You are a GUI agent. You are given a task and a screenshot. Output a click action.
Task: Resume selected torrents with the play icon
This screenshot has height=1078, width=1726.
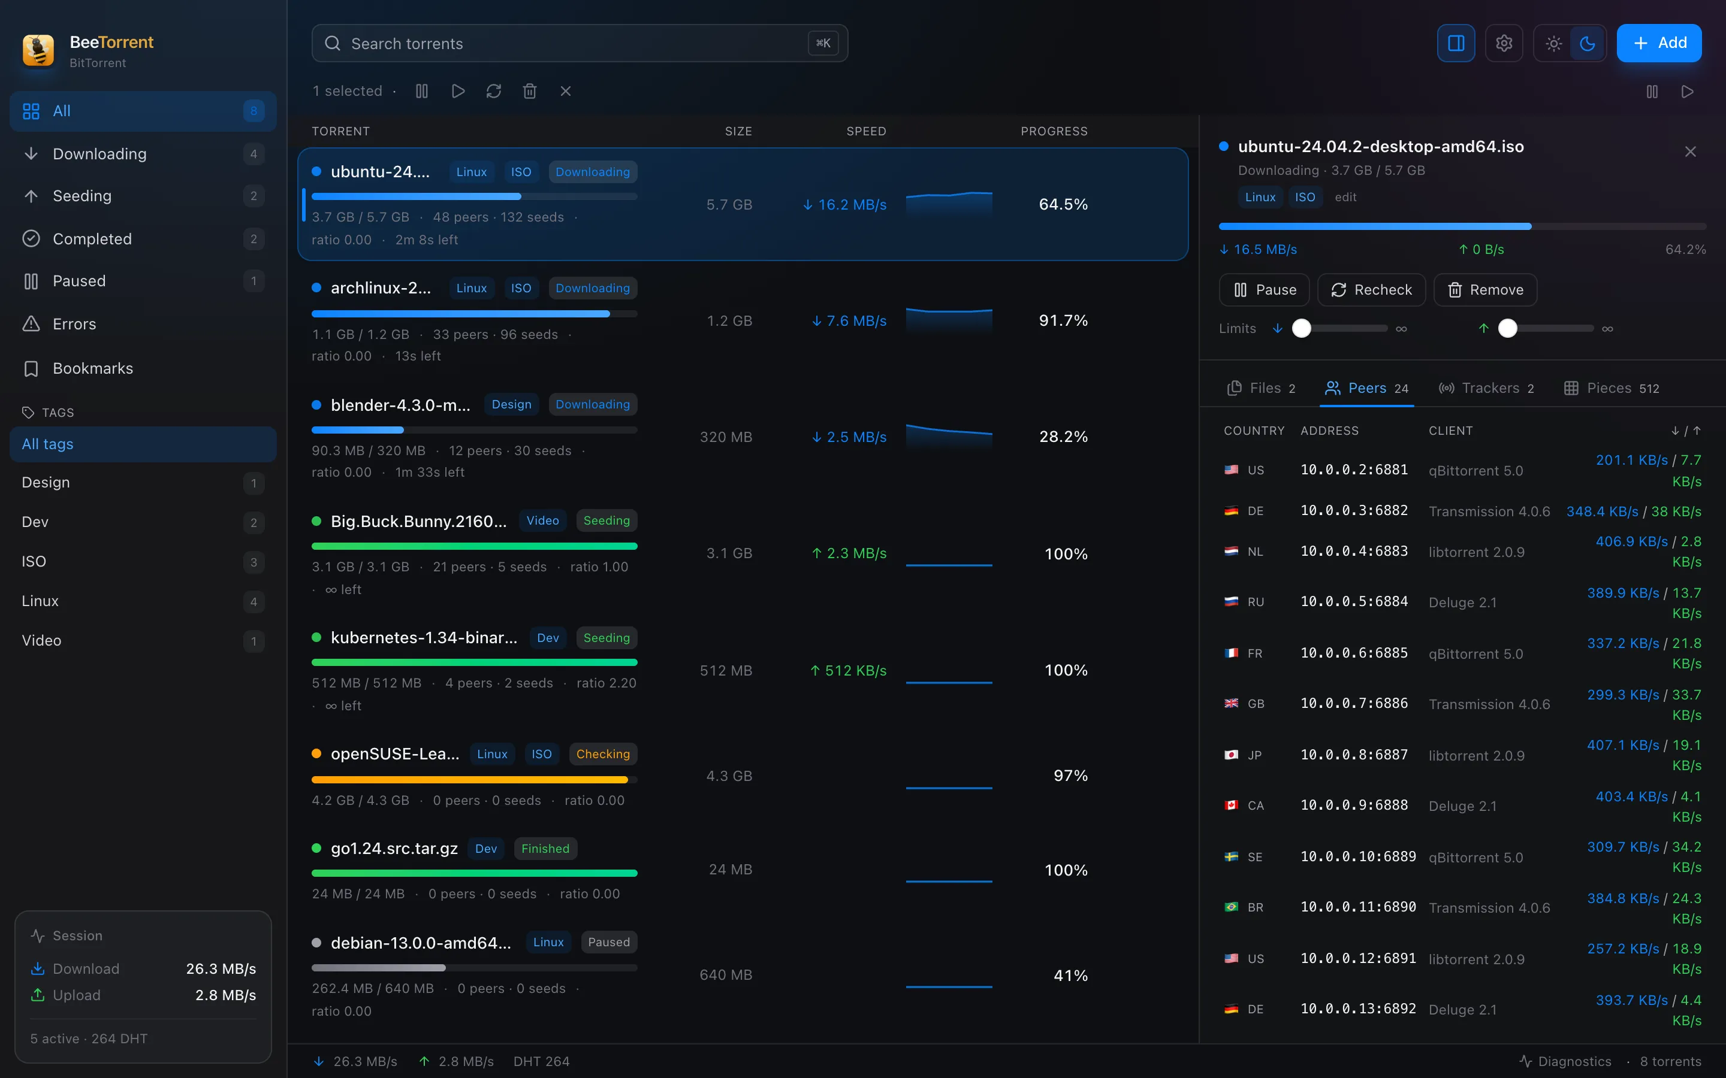click(x=458, y=91)
